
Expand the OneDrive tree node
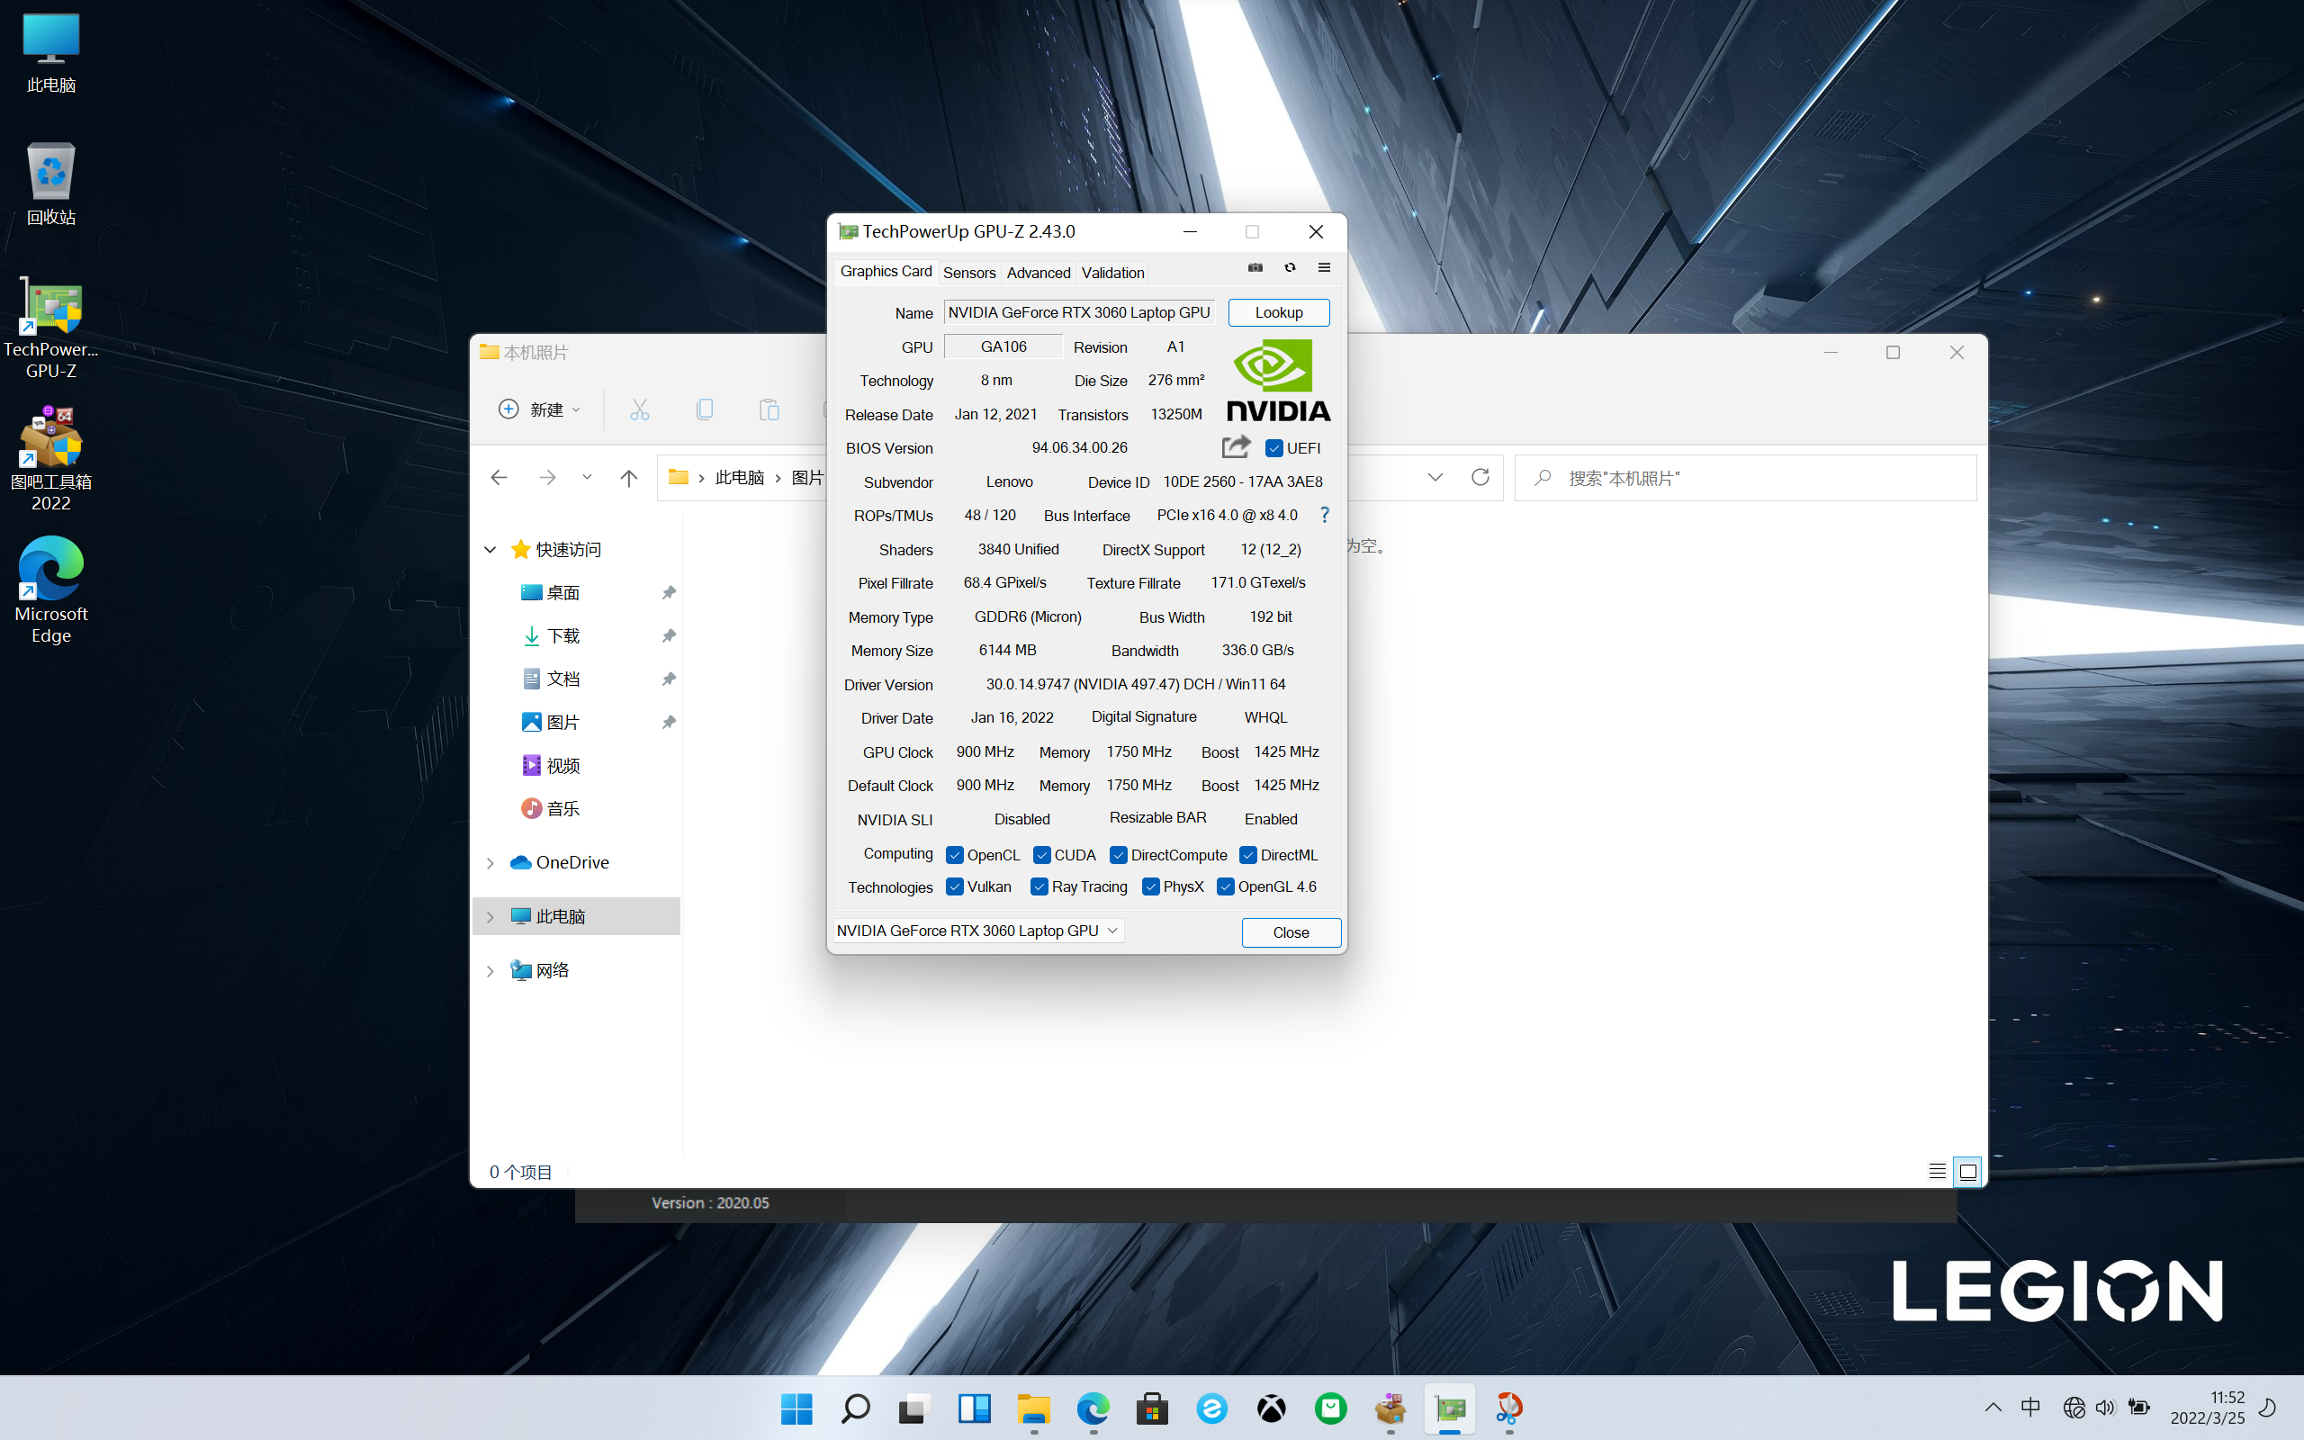click(x=490, y=863)
